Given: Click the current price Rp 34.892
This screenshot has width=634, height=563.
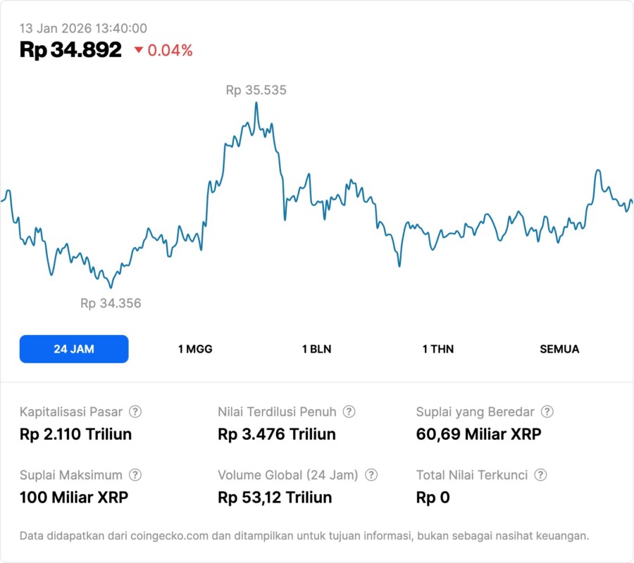Looking at the screenshot, I should click(x=70, y=50).
